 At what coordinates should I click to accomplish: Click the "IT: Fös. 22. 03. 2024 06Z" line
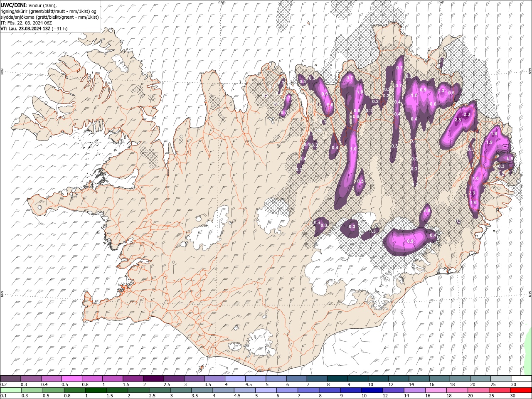click(x=26, y=23)
